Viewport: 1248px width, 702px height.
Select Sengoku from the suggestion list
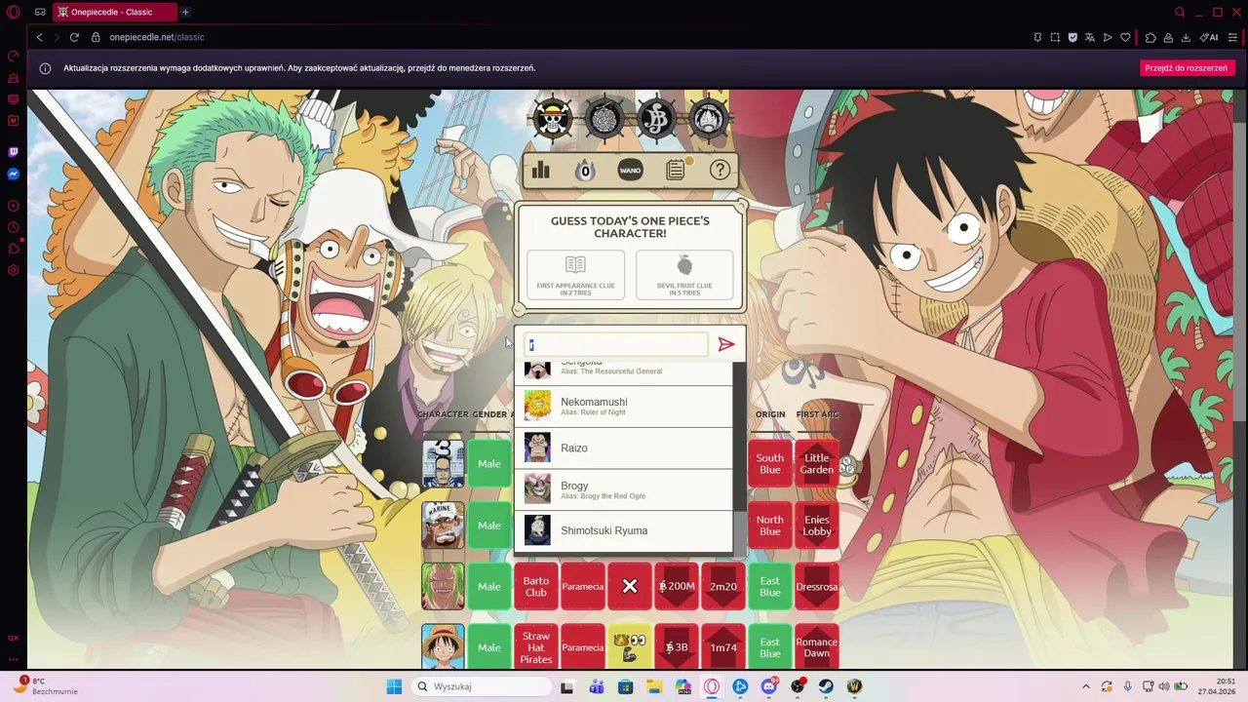click(624, 373)
